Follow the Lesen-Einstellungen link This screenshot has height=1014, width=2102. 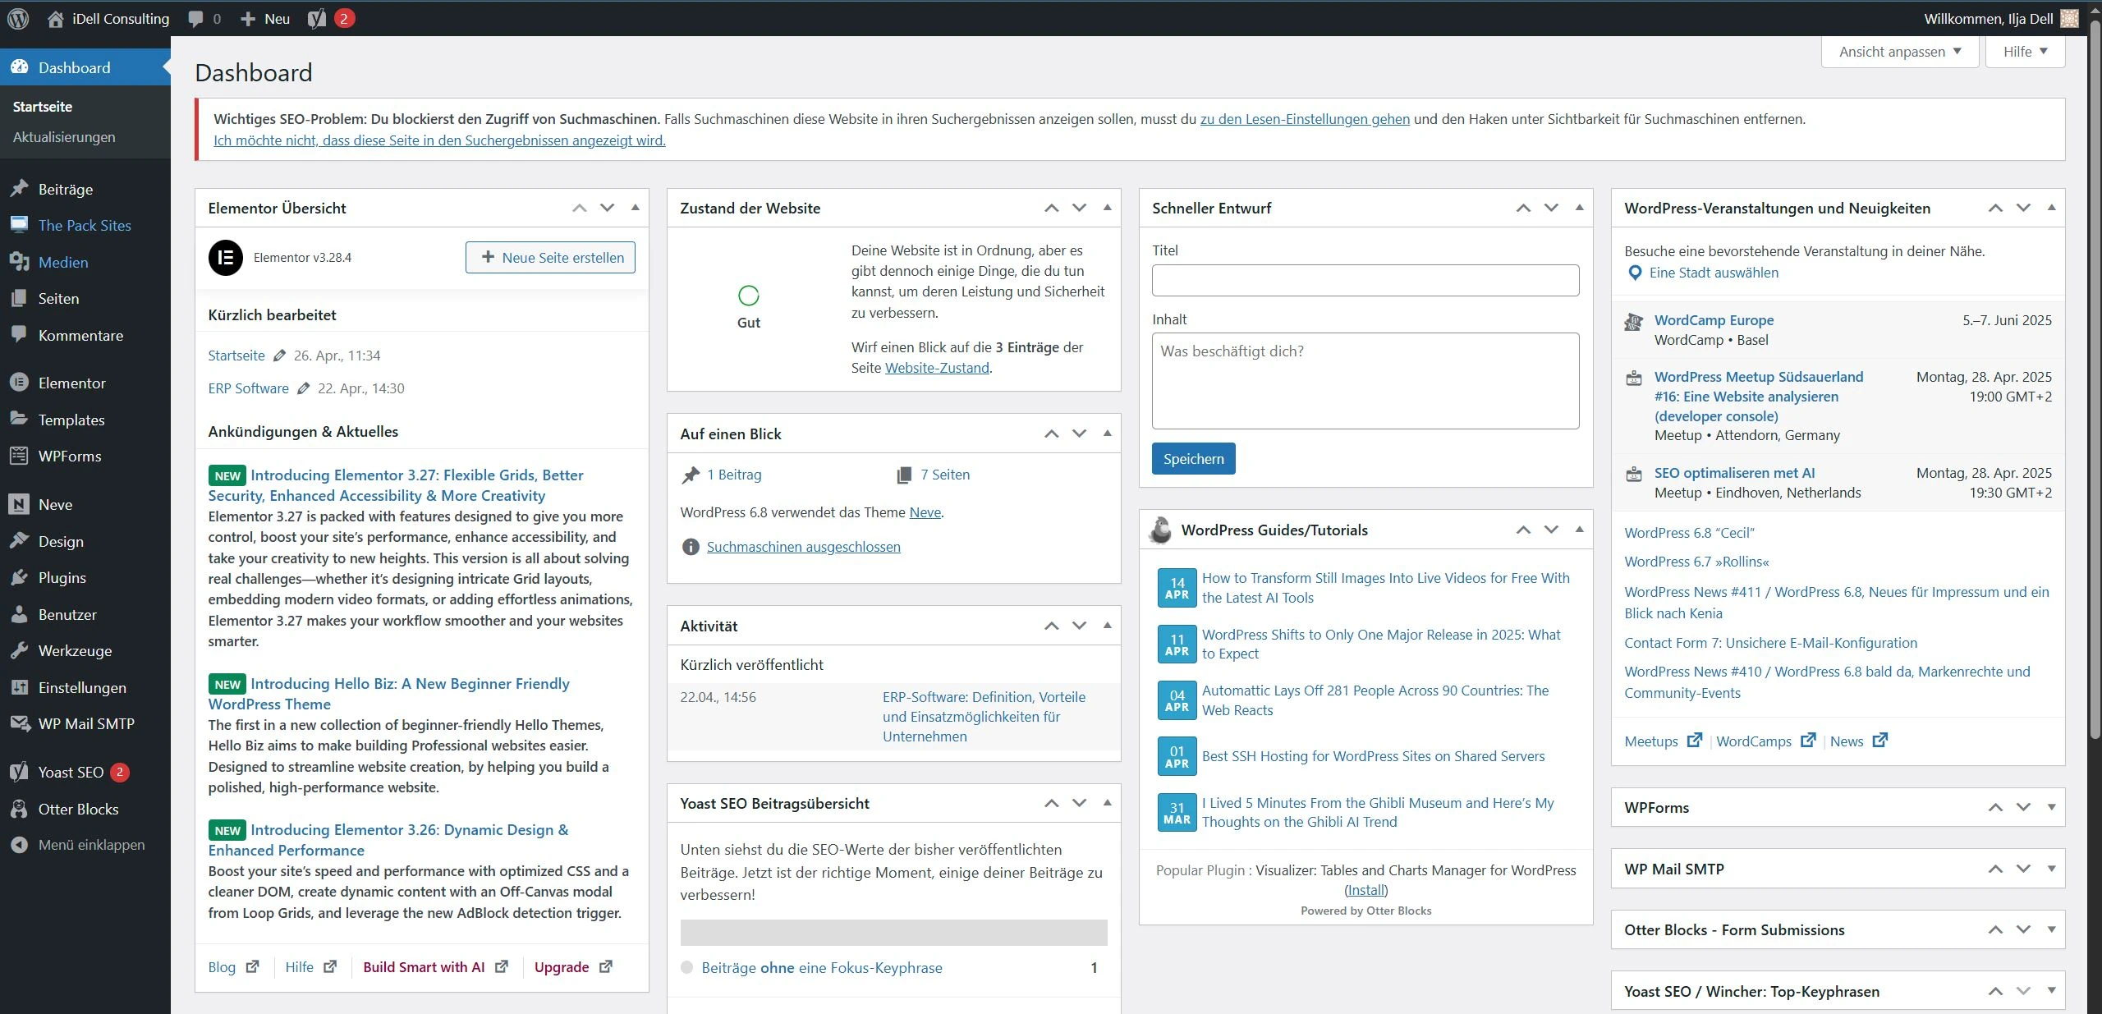1305,119
